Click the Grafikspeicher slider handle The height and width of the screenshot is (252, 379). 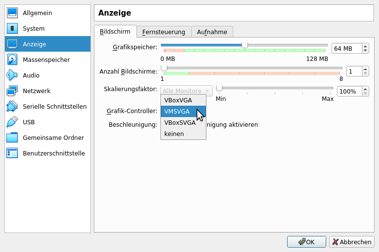tap(245, 45)
